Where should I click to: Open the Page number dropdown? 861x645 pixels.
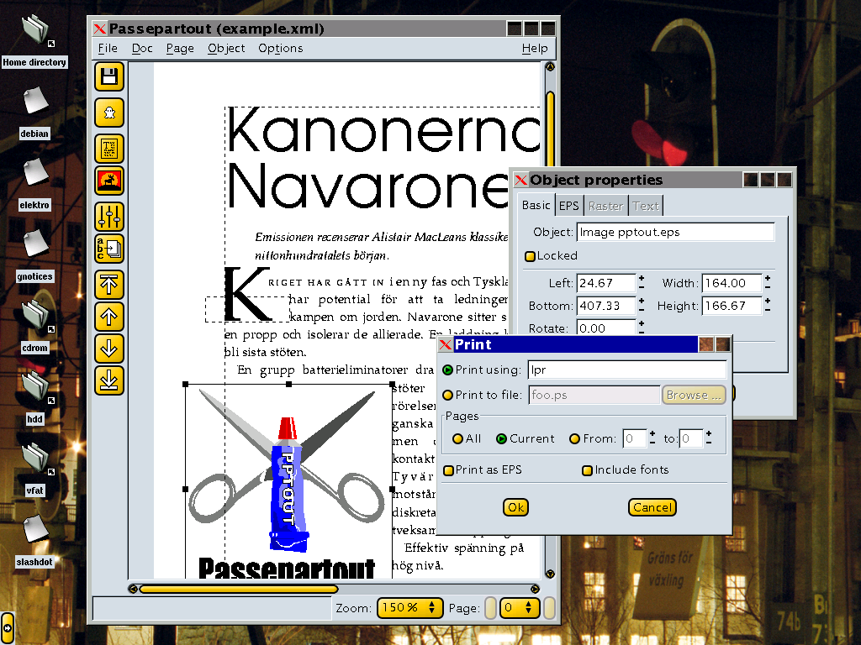(520, 607)
